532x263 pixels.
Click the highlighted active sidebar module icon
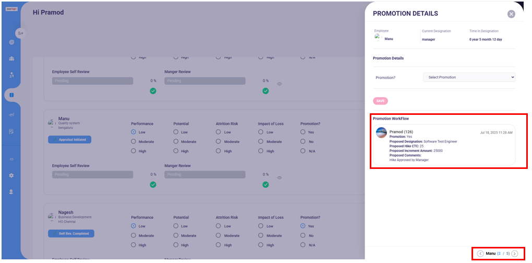point(11,95)
